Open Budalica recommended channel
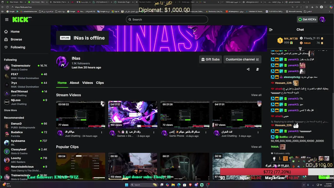The image size is (334, 188). pyautogui.click(x=25, y=134)
